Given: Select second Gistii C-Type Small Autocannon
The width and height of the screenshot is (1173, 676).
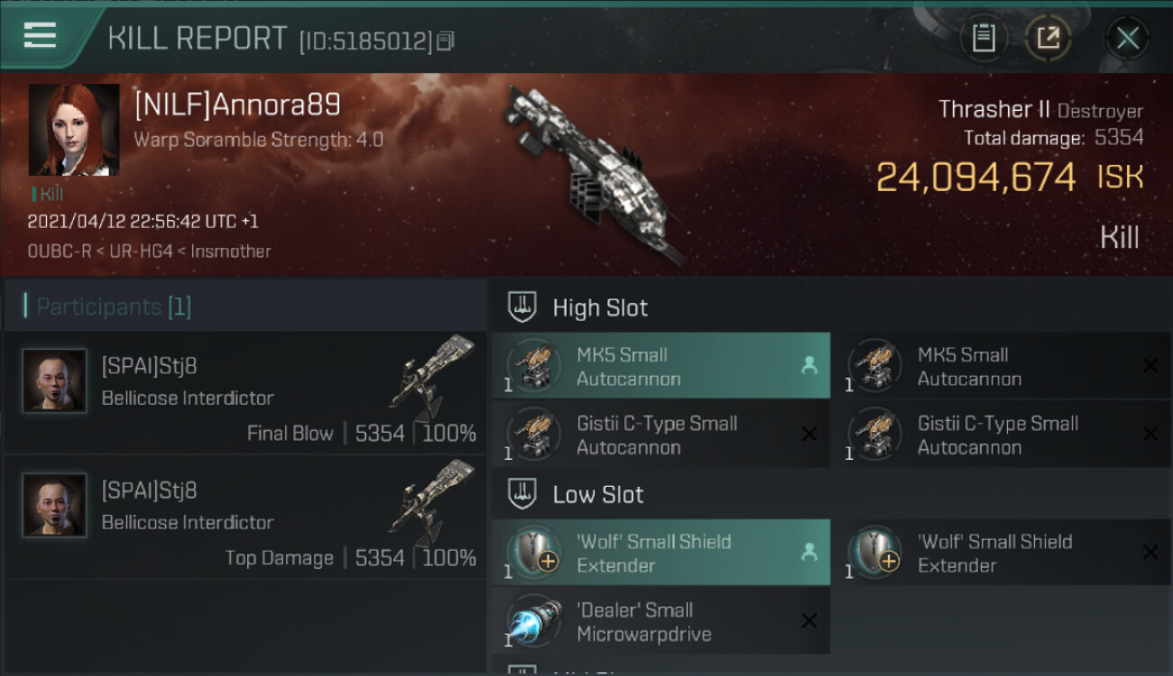Looking at the screenshot, I should point(1001,434).
